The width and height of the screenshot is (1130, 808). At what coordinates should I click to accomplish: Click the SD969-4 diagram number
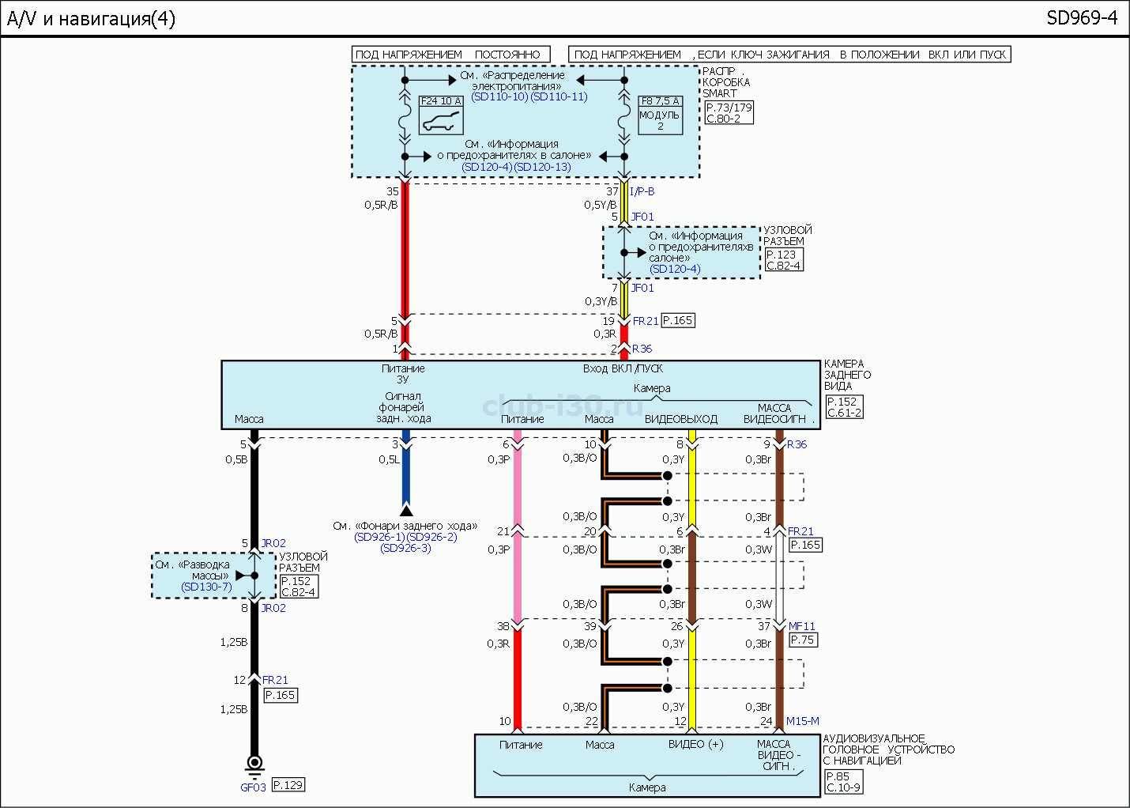click(x=1082, y=18)
